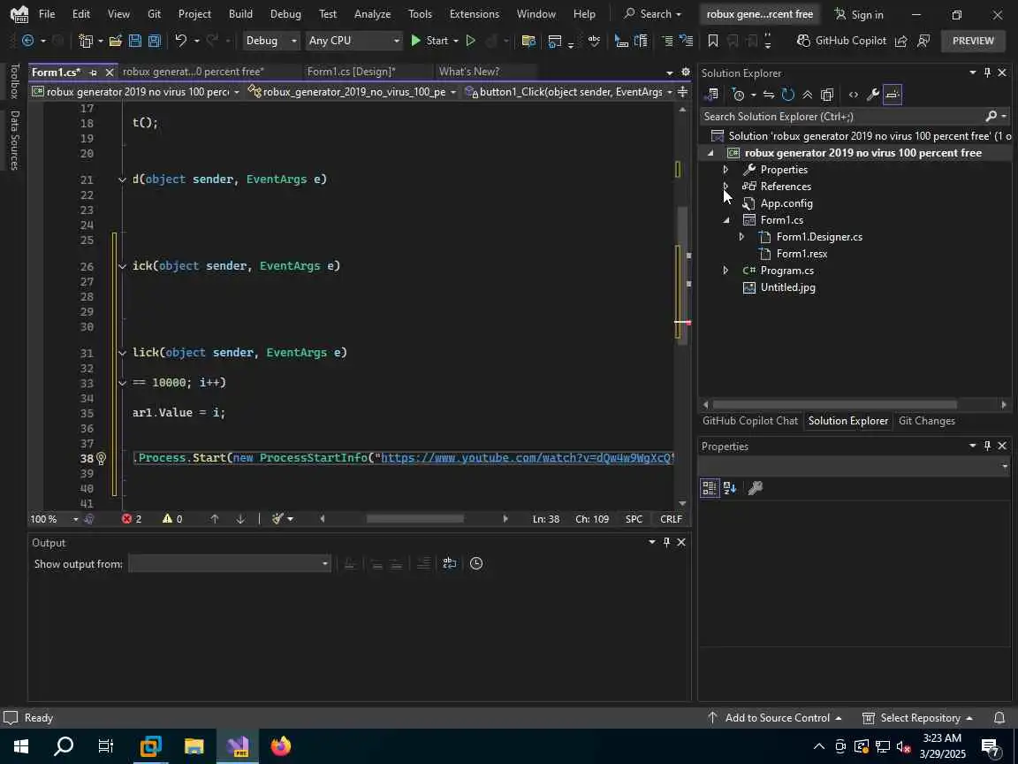Expand the Properties node in Solution Explorer
The image size is (1018, 764).
(726, 170)
